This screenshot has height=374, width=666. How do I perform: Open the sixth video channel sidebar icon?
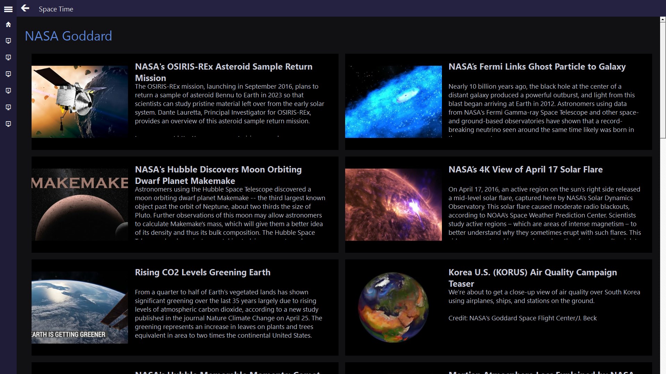point(8,124)
